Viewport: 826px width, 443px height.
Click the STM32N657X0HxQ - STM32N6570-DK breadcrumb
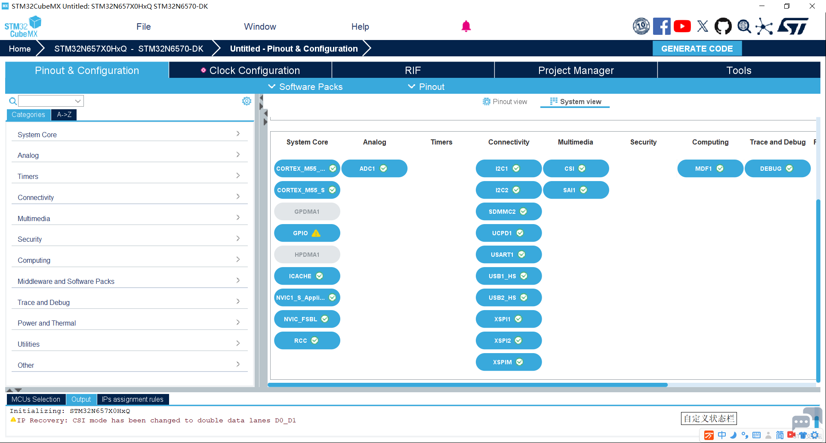point(129,49)
